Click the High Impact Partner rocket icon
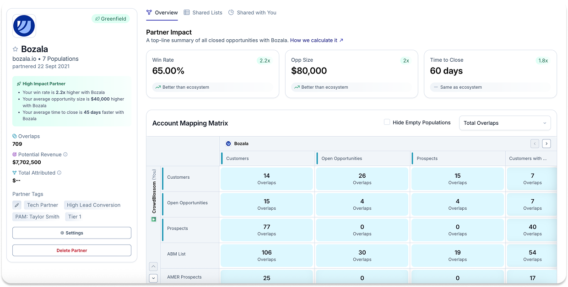 click(19, 84)
